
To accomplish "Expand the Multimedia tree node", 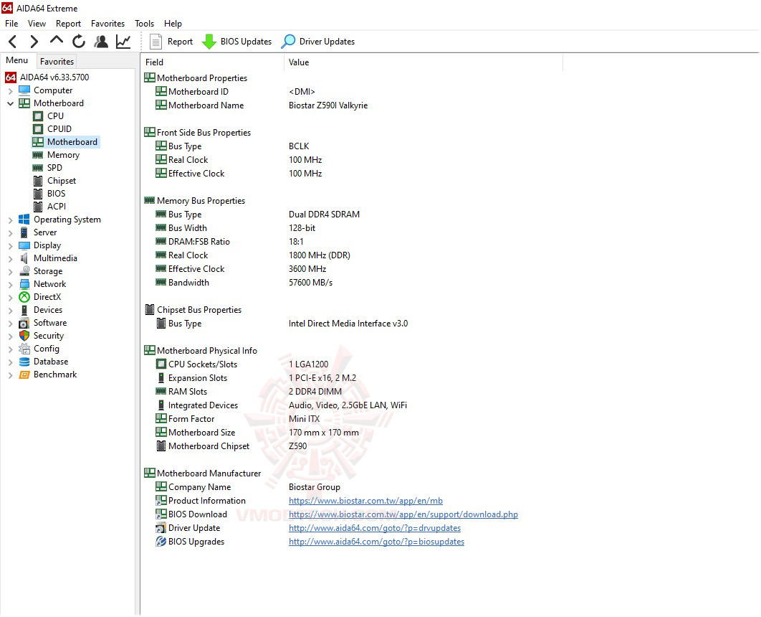I will pyautogui.click(x=10, y=259).
